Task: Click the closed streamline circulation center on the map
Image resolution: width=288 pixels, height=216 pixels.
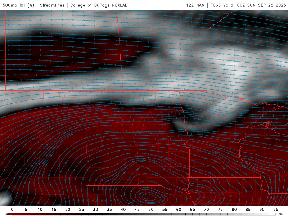Action: coord(148,197)
